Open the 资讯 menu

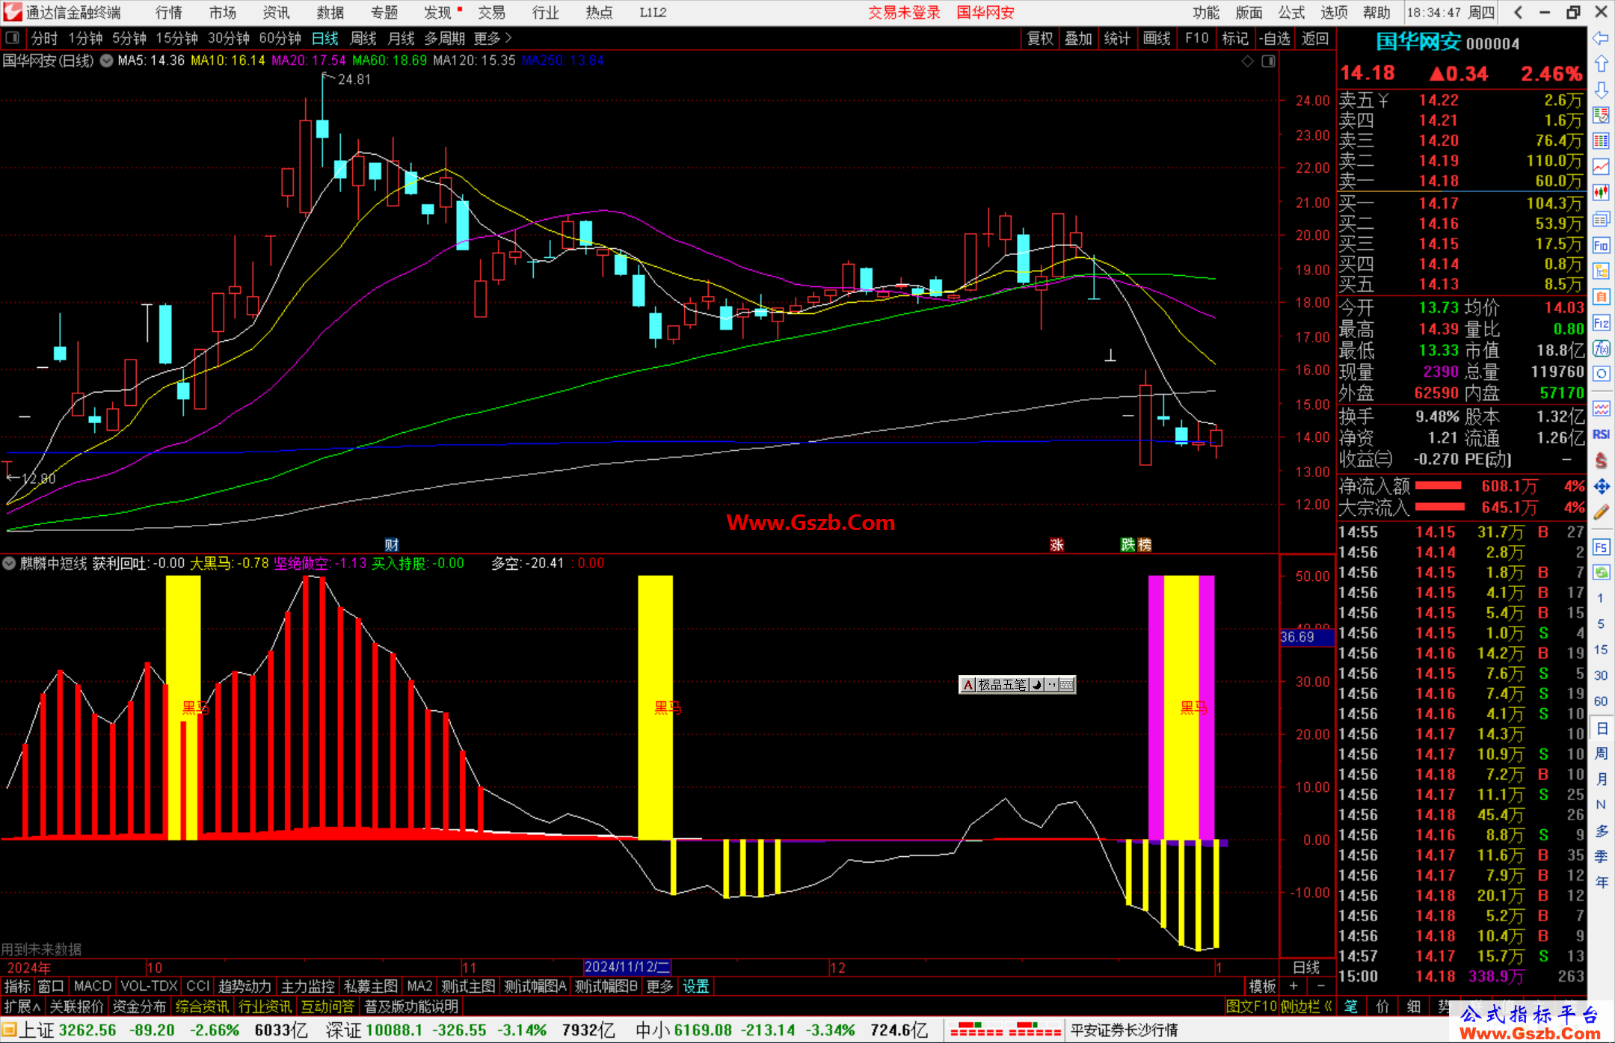pos(276,12)
